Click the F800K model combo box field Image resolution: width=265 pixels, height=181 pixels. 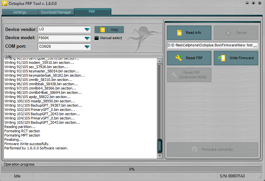point(64,38)
